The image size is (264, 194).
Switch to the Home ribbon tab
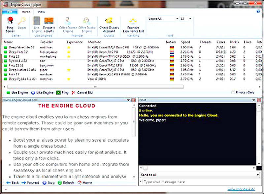[x=26, y=12]
